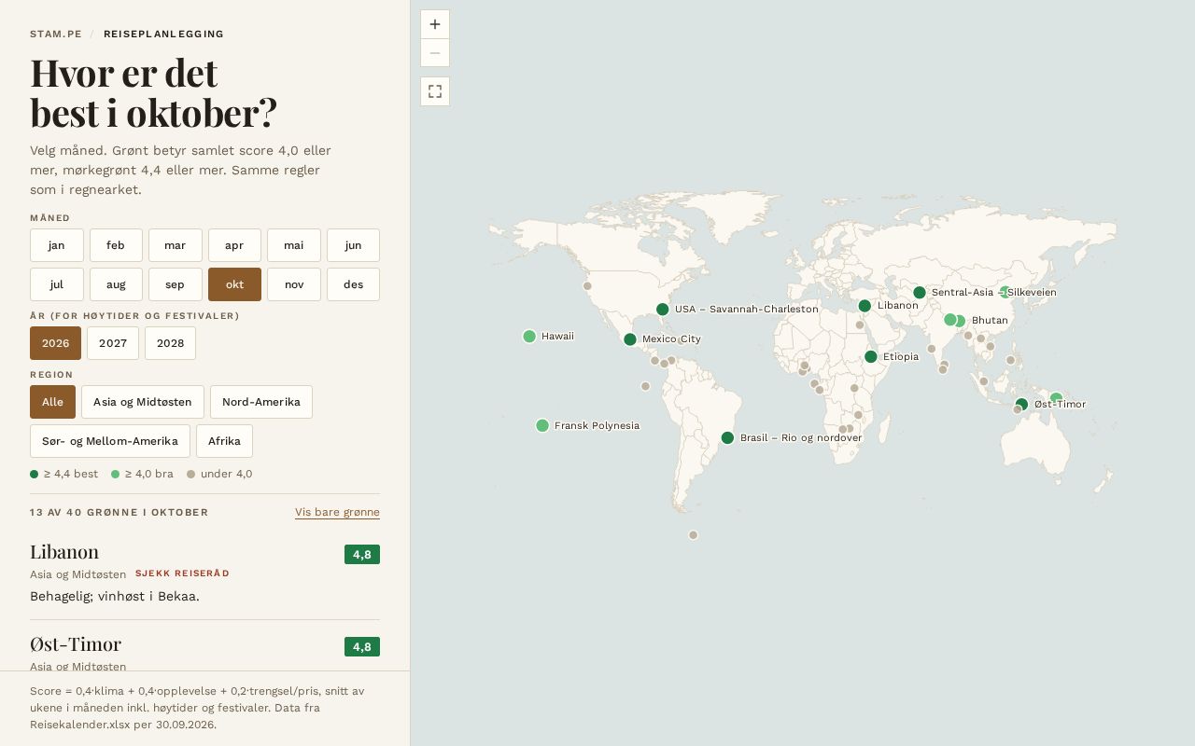Screen dimensions: 1195x746
Task: Select the okt month button
Action: (234, 284)
